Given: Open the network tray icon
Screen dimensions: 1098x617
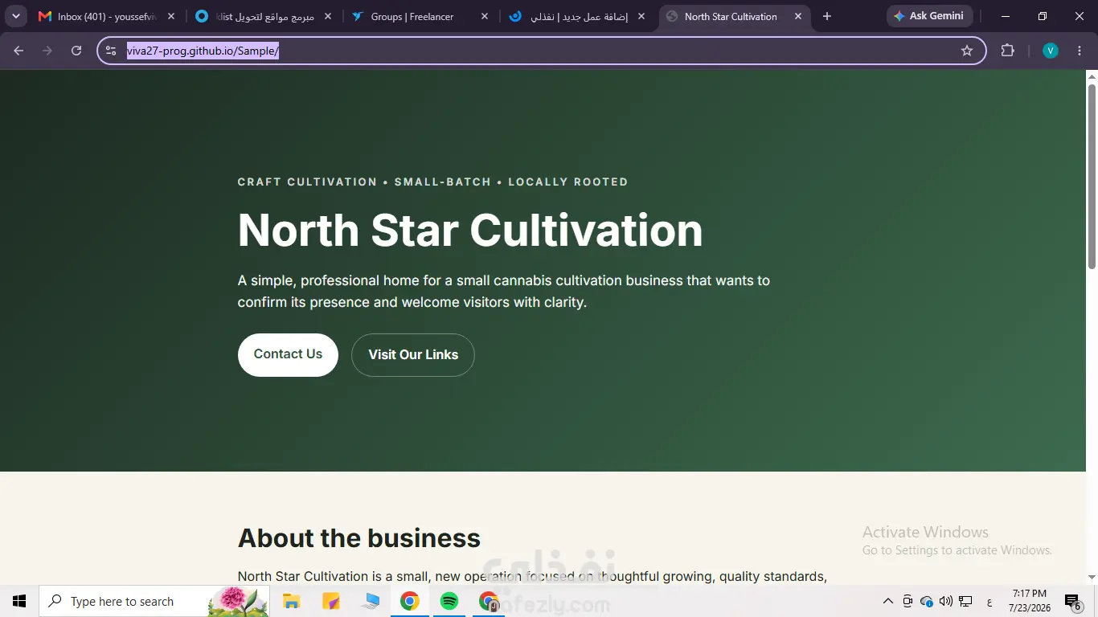Looking at the screenshot, I should click(966, 601).
